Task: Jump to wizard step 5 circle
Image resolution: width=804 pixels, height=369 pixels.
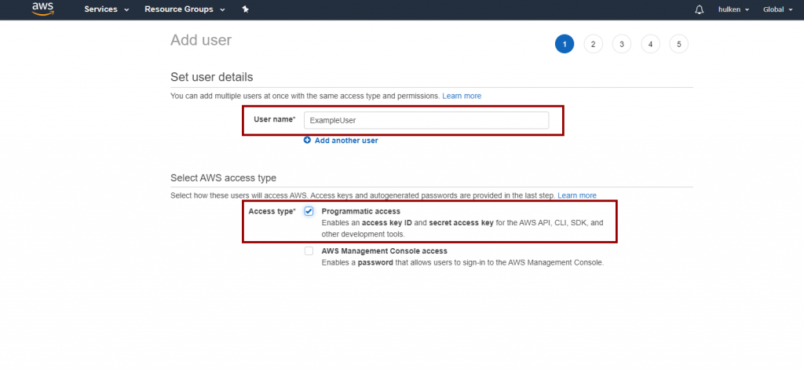Action: coord(678,44)
